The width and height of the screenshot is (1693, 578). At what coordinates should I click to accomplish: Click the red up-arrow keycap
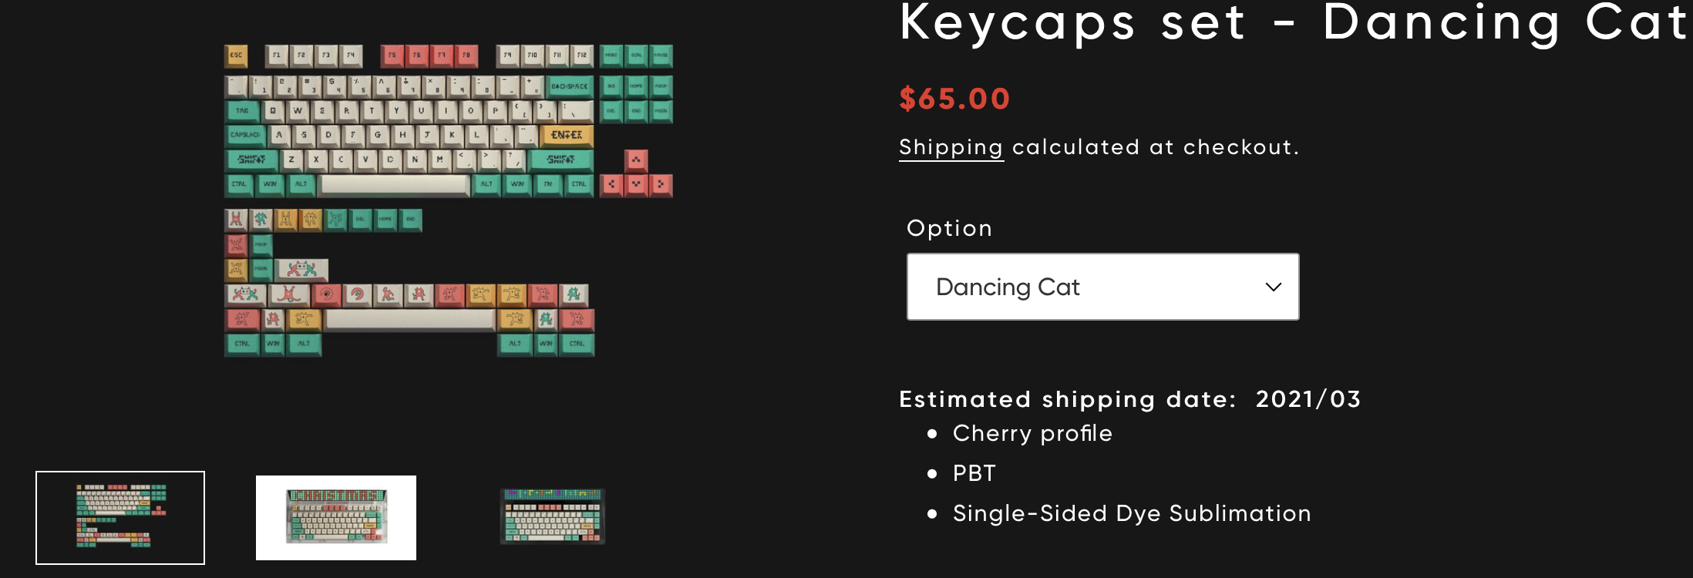tap(636, 160)
